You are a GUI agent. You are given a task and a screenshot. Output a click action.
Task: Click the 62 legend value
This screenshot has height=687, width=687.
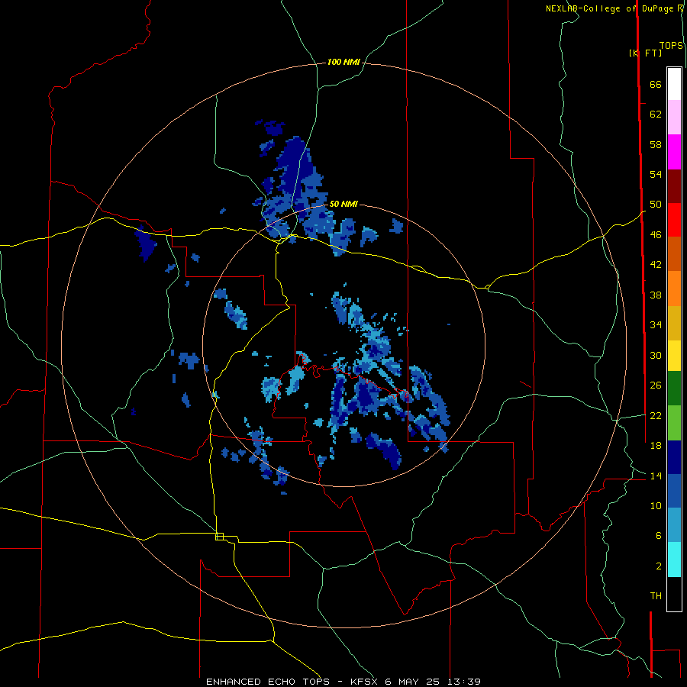point(656,114)
